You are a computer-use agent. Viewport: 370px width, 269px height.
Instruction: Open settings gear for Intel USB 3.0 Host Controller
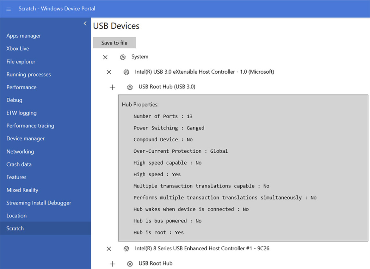click(126, 72)
